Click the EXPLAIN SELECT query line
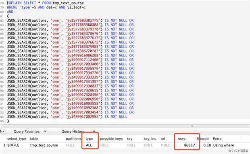Screen dimensions: 250x154 pos(45,3)
